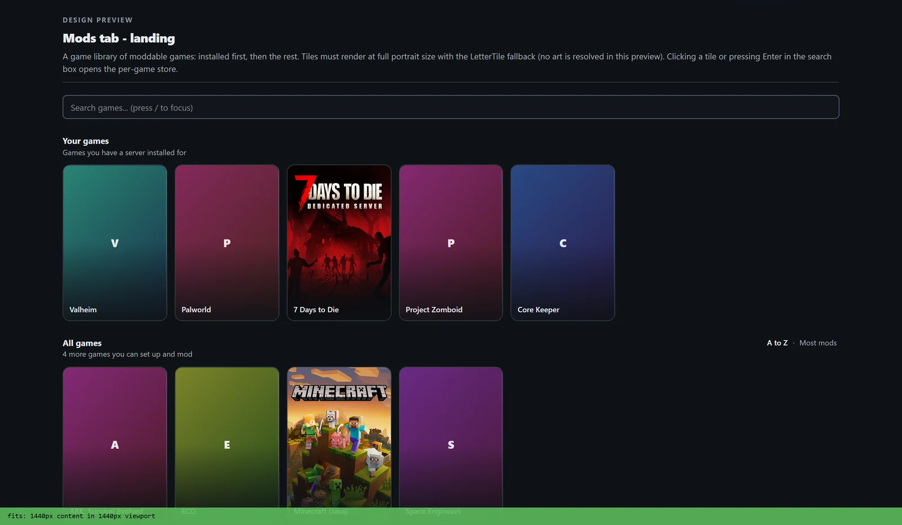Open the Valheim game tile
902x525 pixels.
pyautogui.click(x=115, y=243)
